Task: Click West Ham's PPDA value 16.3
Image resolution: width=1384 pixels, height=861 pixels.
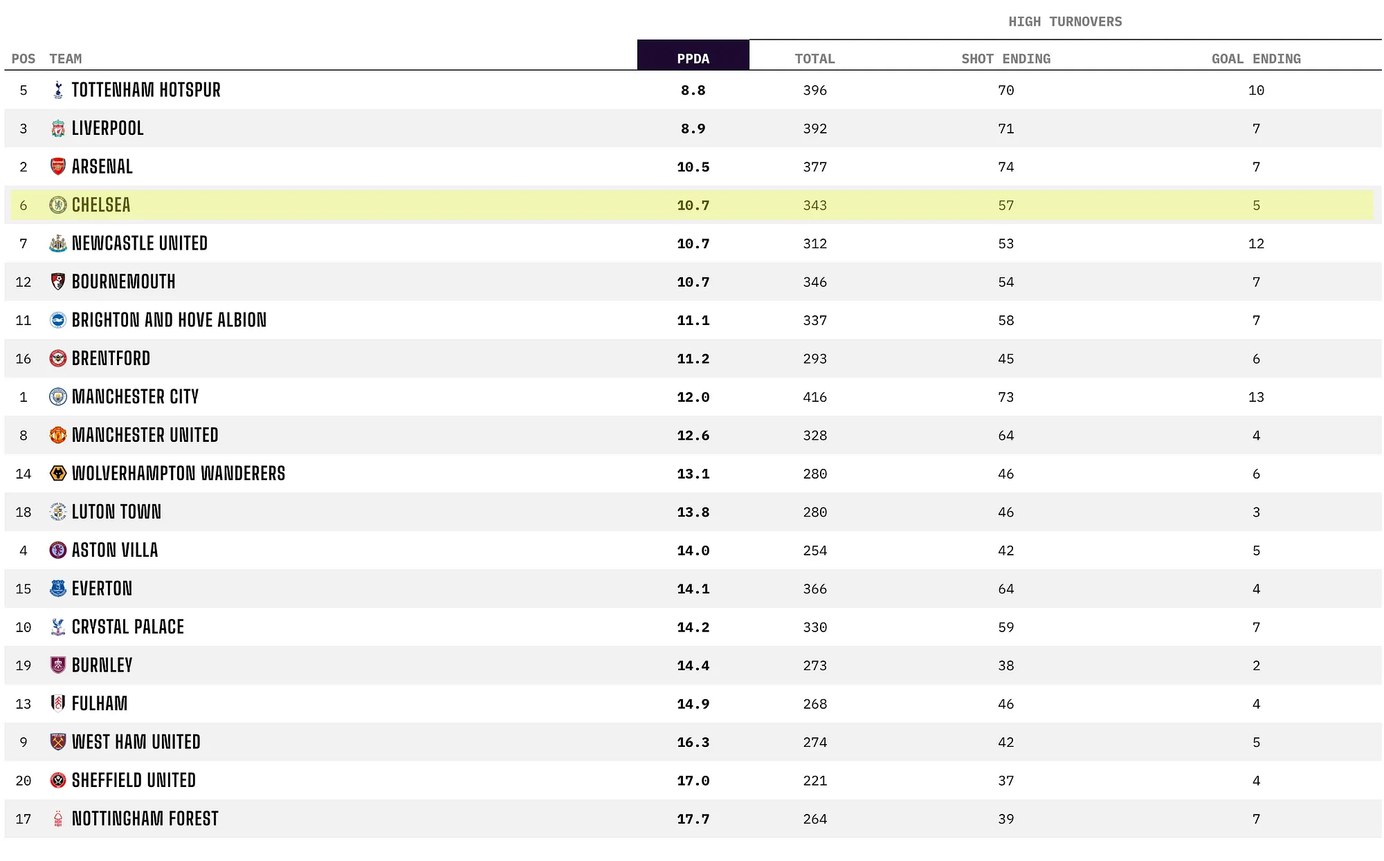Action: point(693,742)
